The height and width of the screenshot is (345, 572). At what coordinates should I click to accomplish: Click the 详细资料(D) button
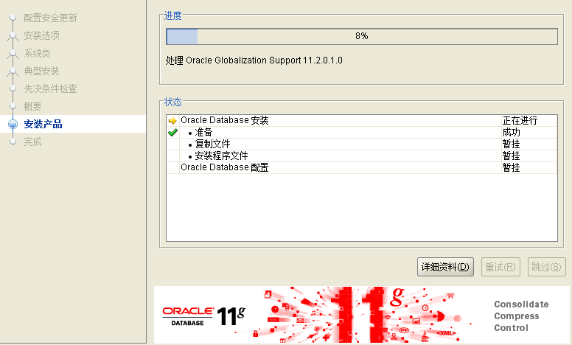coord(445,267)
